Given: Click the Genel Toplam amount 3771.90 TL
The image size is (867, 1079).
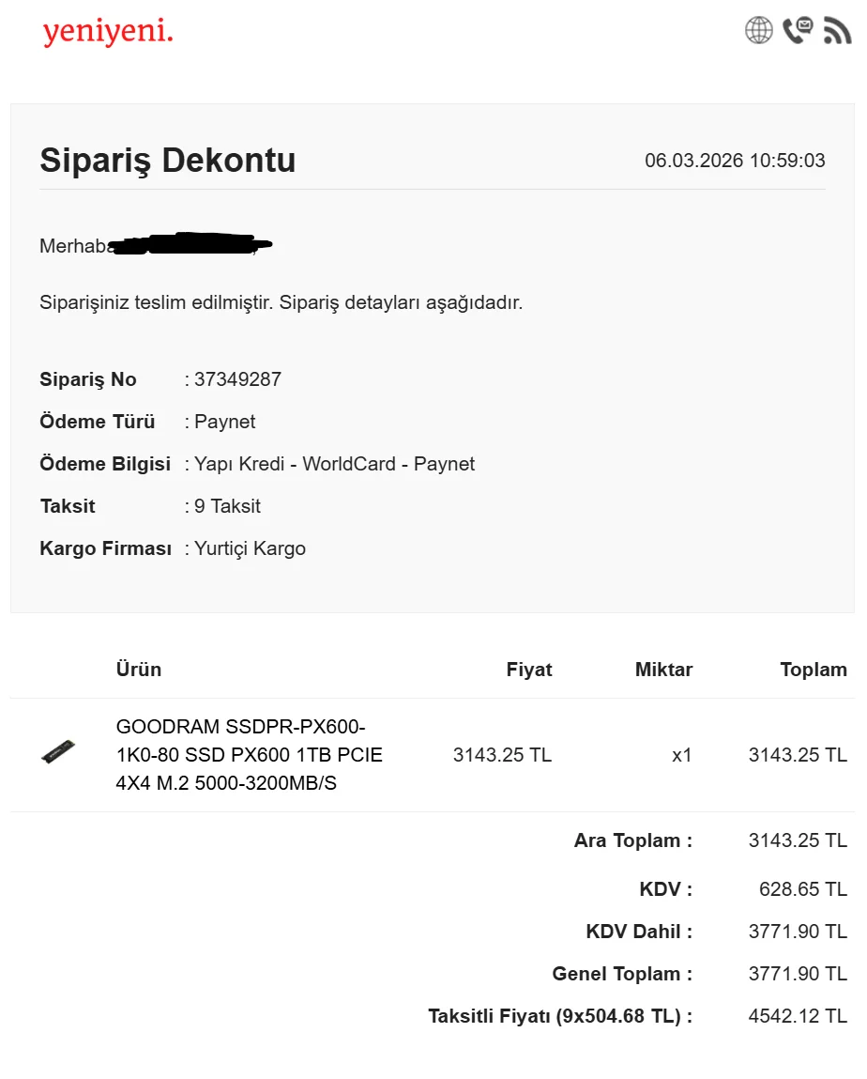Looking at the screenshot, I should pyautogui.click(x=798, y=974).
